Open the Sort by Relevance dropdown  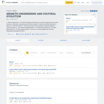point(88,53)
